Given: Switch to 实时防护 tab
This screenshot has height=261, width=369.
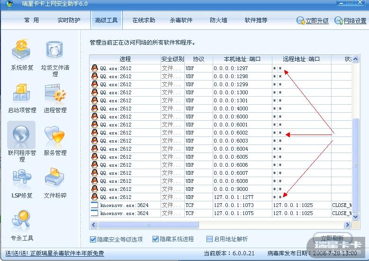Looking at the screenshot, I should (69, 20).
